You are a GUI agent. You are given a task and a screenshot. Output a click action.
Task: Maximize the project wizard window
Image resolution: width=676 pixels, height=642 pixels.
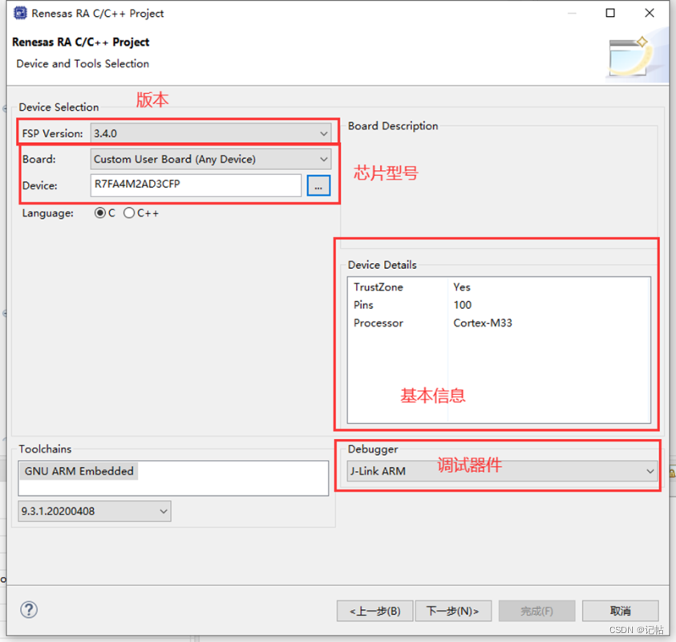coord(610,13)
